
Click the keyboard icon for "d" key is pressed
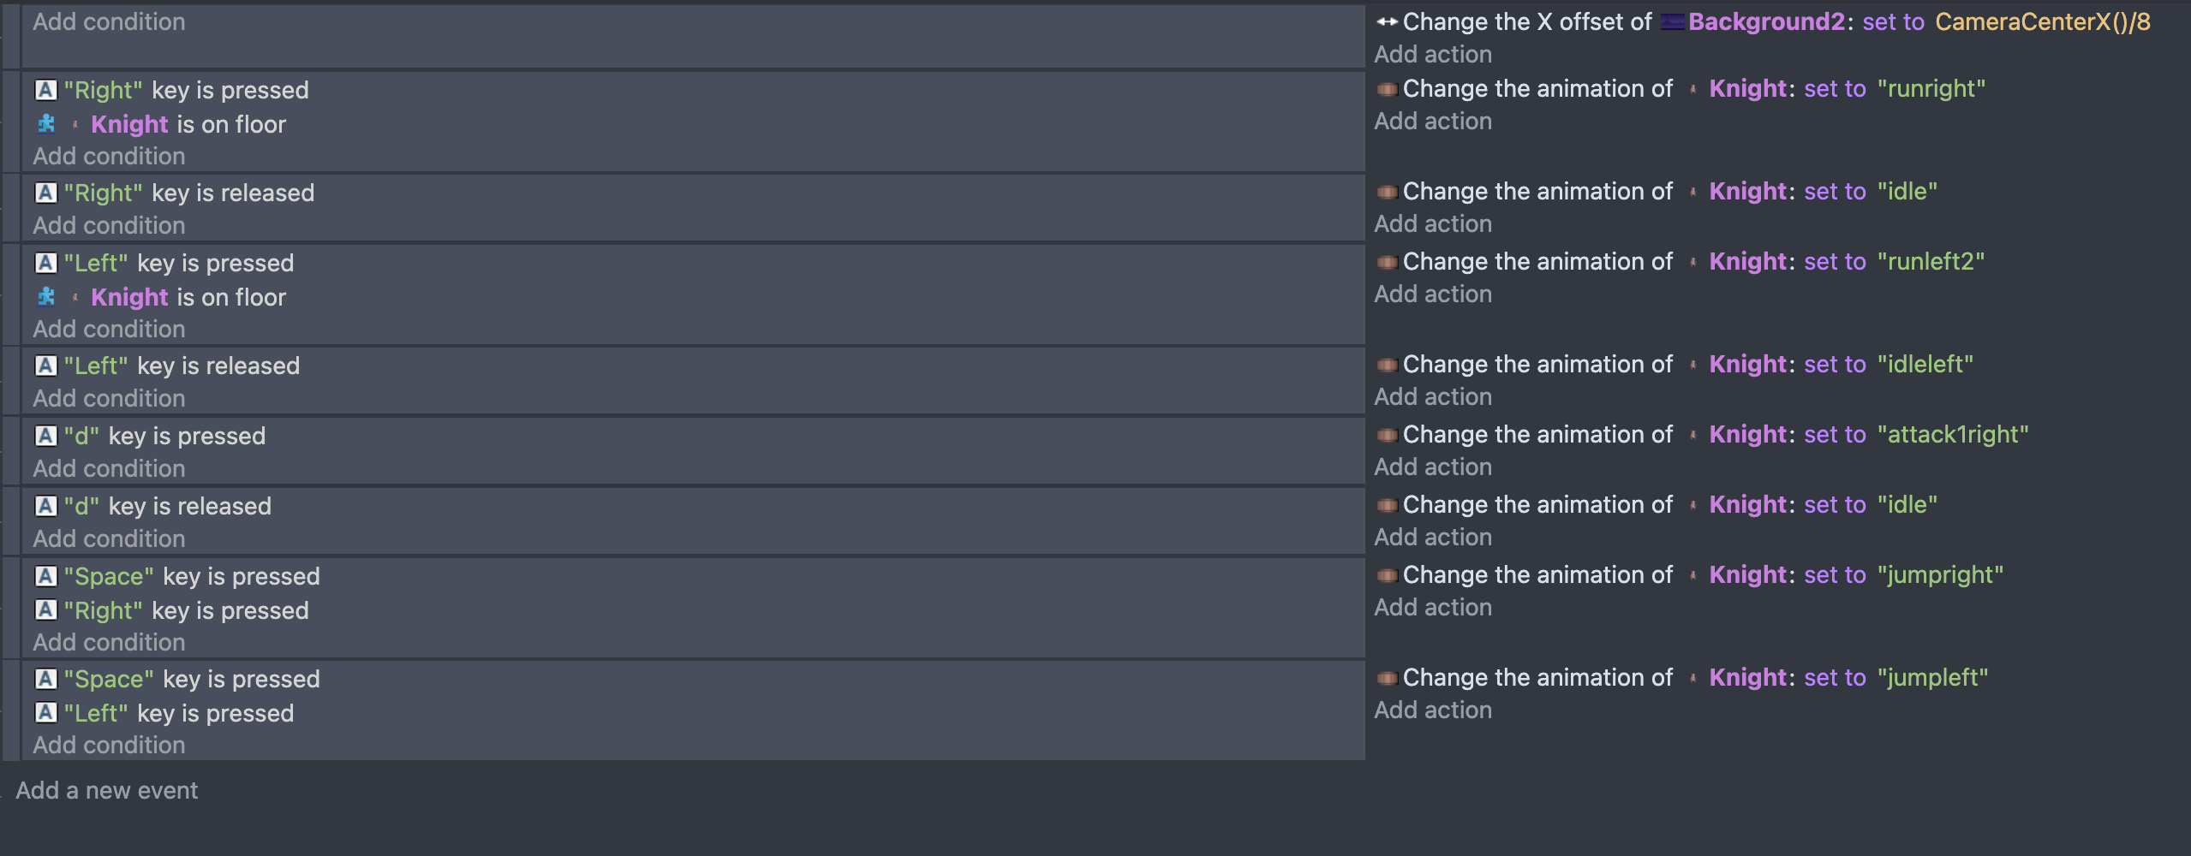point(46,436)
